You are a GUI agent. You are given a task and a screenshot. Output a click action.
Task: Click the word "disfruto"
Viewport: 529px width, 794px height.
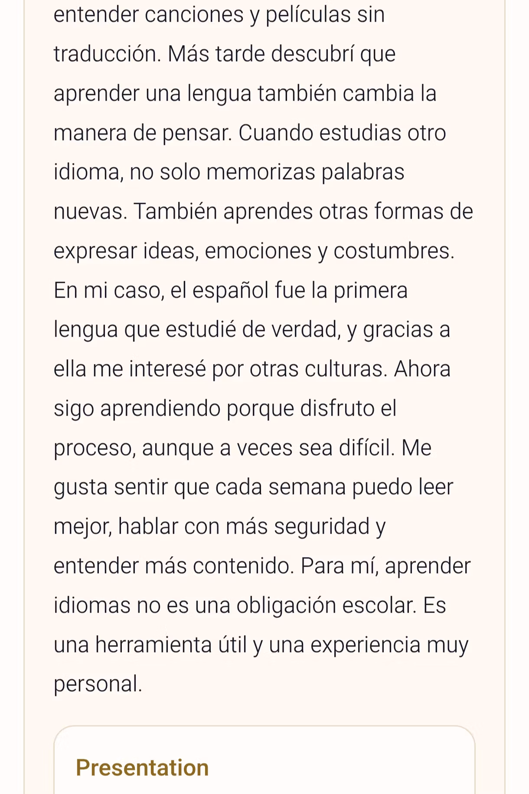pyautogui.click(x=337, y=409)
